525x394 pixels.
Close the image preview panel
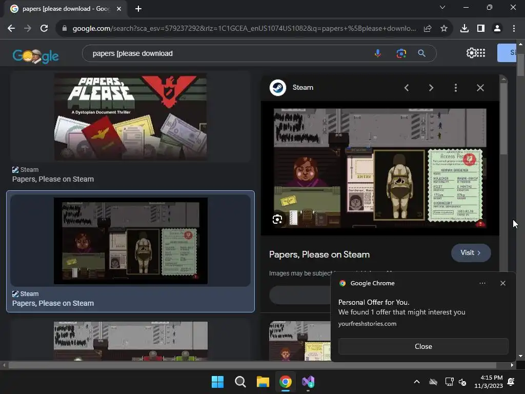[480, 88]
